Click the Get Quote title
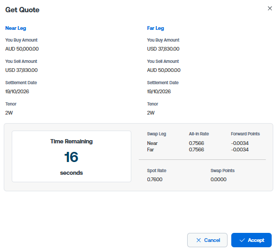 22,10
